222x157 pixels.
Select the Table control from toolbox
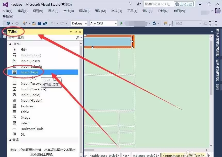pos(25,112)
